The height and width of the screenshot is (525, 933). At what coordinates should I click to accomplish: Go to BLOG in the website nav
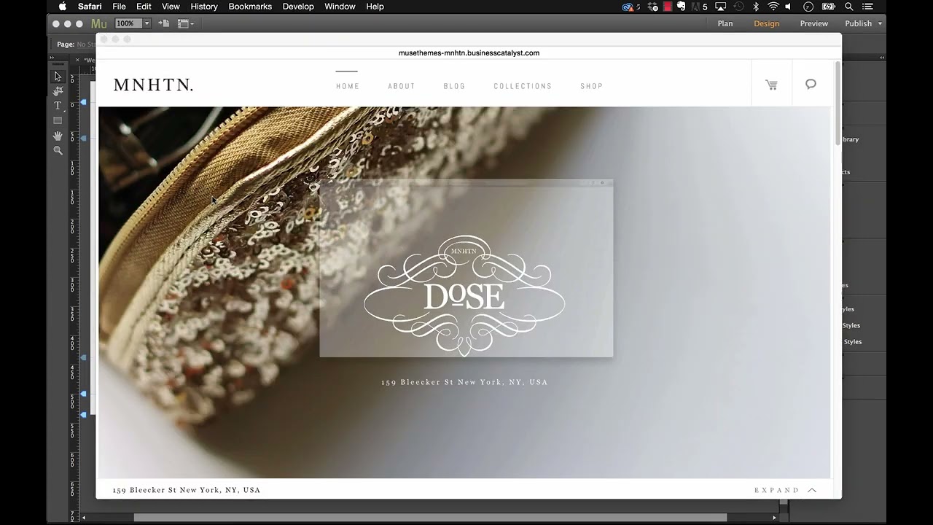pyautogui.click(x=454, y=86)
